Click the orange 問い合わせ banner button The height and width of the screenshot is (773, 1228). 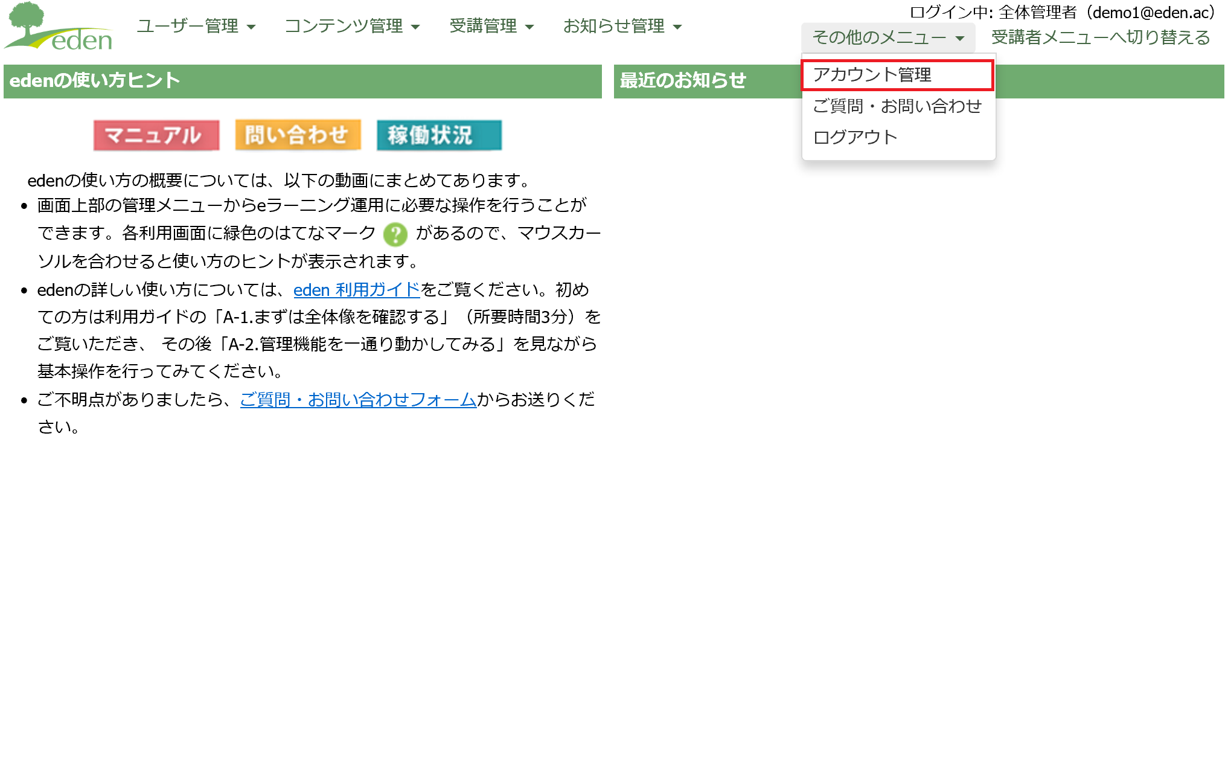pyautogui.click(x=298, y=135)
